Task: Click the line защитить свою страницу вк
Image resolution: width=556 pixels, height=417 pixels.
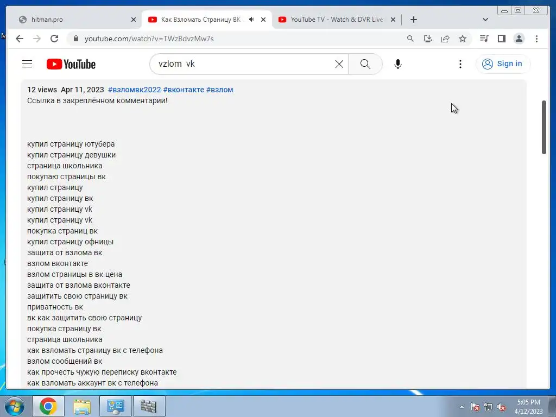Action: 77,296
